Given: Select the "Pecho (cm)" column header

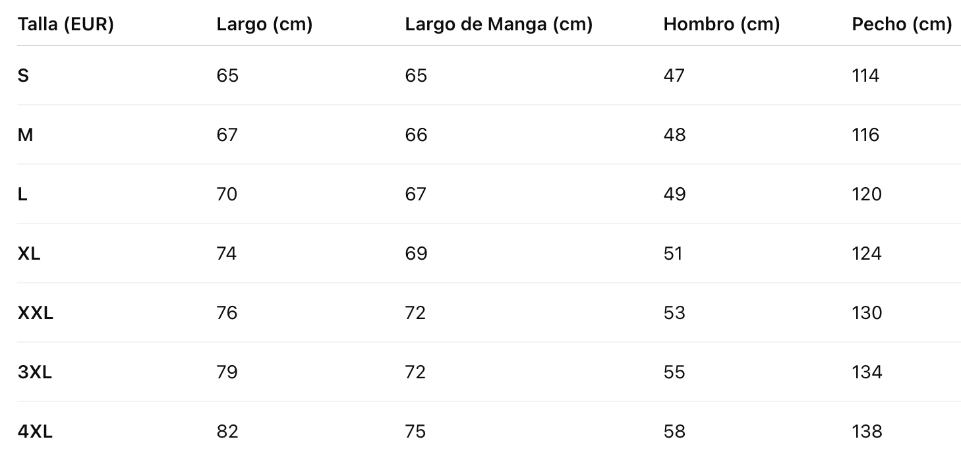Looking at the screenshot, I should [902, 24].
